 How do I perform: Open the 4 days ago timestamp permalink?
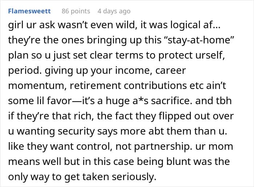(x=114, y=11)
